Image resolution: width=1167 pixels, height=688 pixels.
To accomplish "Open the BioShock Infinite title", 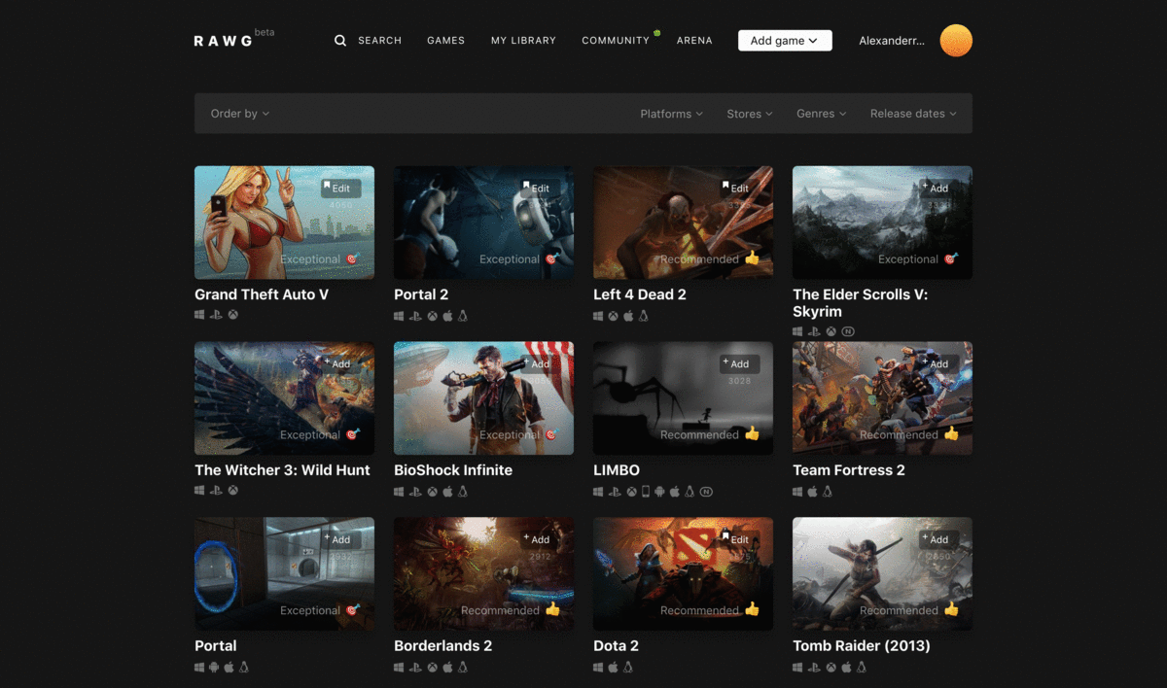I will point(453,470).
